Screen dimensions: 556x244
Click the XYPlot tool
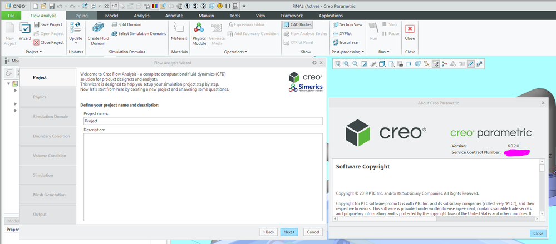tap(343, 33)
